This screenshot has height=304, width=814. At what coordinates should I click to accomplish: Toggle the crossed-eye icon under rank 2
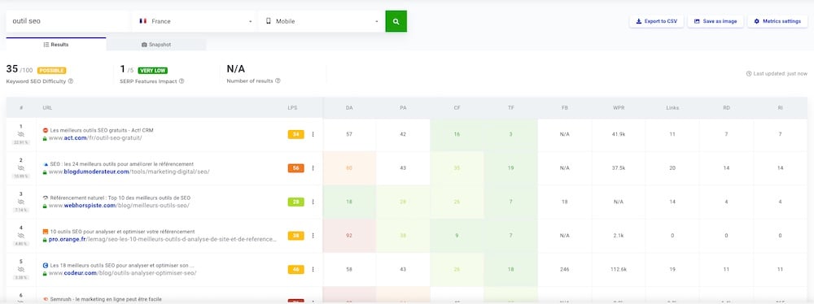(21, 168)
